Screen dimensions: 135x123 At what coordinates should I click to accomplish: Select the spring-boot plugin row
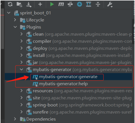(x=68, y=105)
